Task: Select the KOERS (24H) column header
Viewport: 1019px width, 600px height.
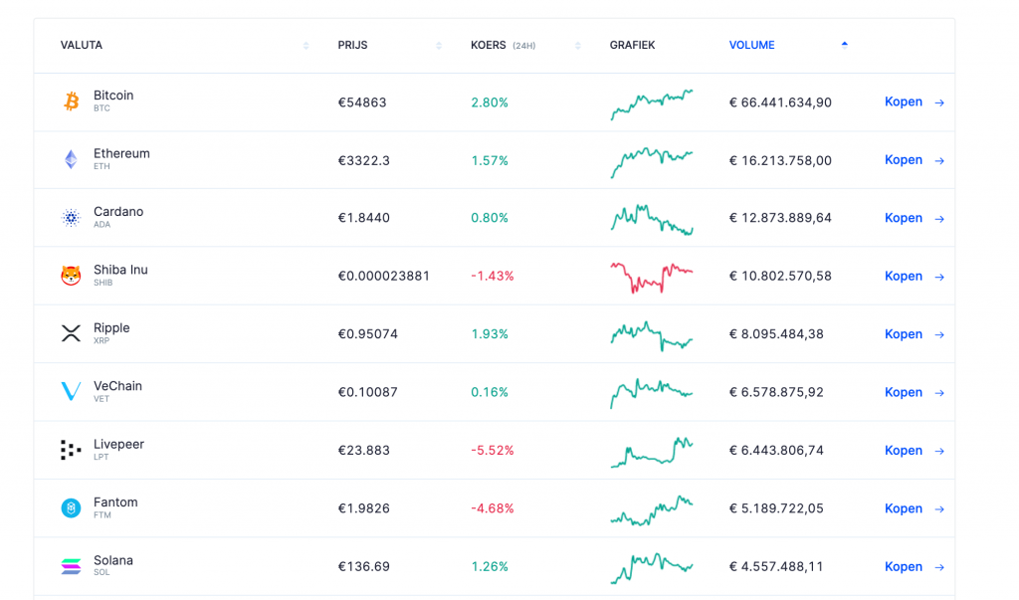Action: (503, 45)
